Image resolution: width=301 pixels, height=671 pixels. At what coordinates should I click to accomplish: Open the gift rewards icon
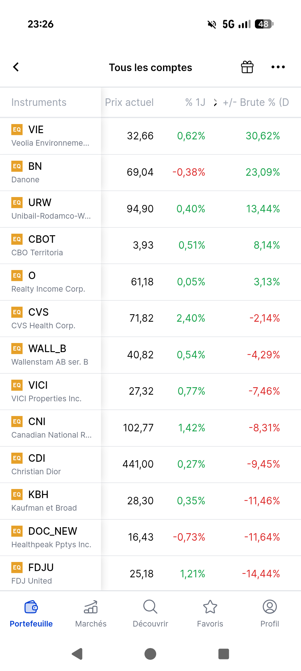(x=247, y=67)
